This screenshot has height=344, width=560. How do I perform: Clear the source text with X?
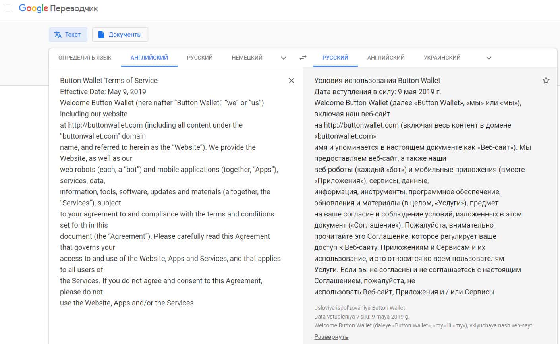[x=292, y=81]
